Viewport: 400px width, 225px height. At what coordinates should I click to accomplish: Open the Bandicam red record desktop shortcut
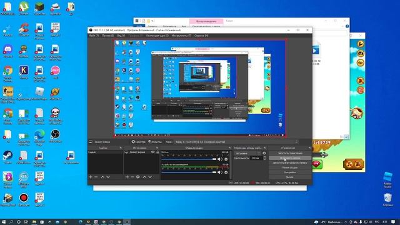pos(24,199)
